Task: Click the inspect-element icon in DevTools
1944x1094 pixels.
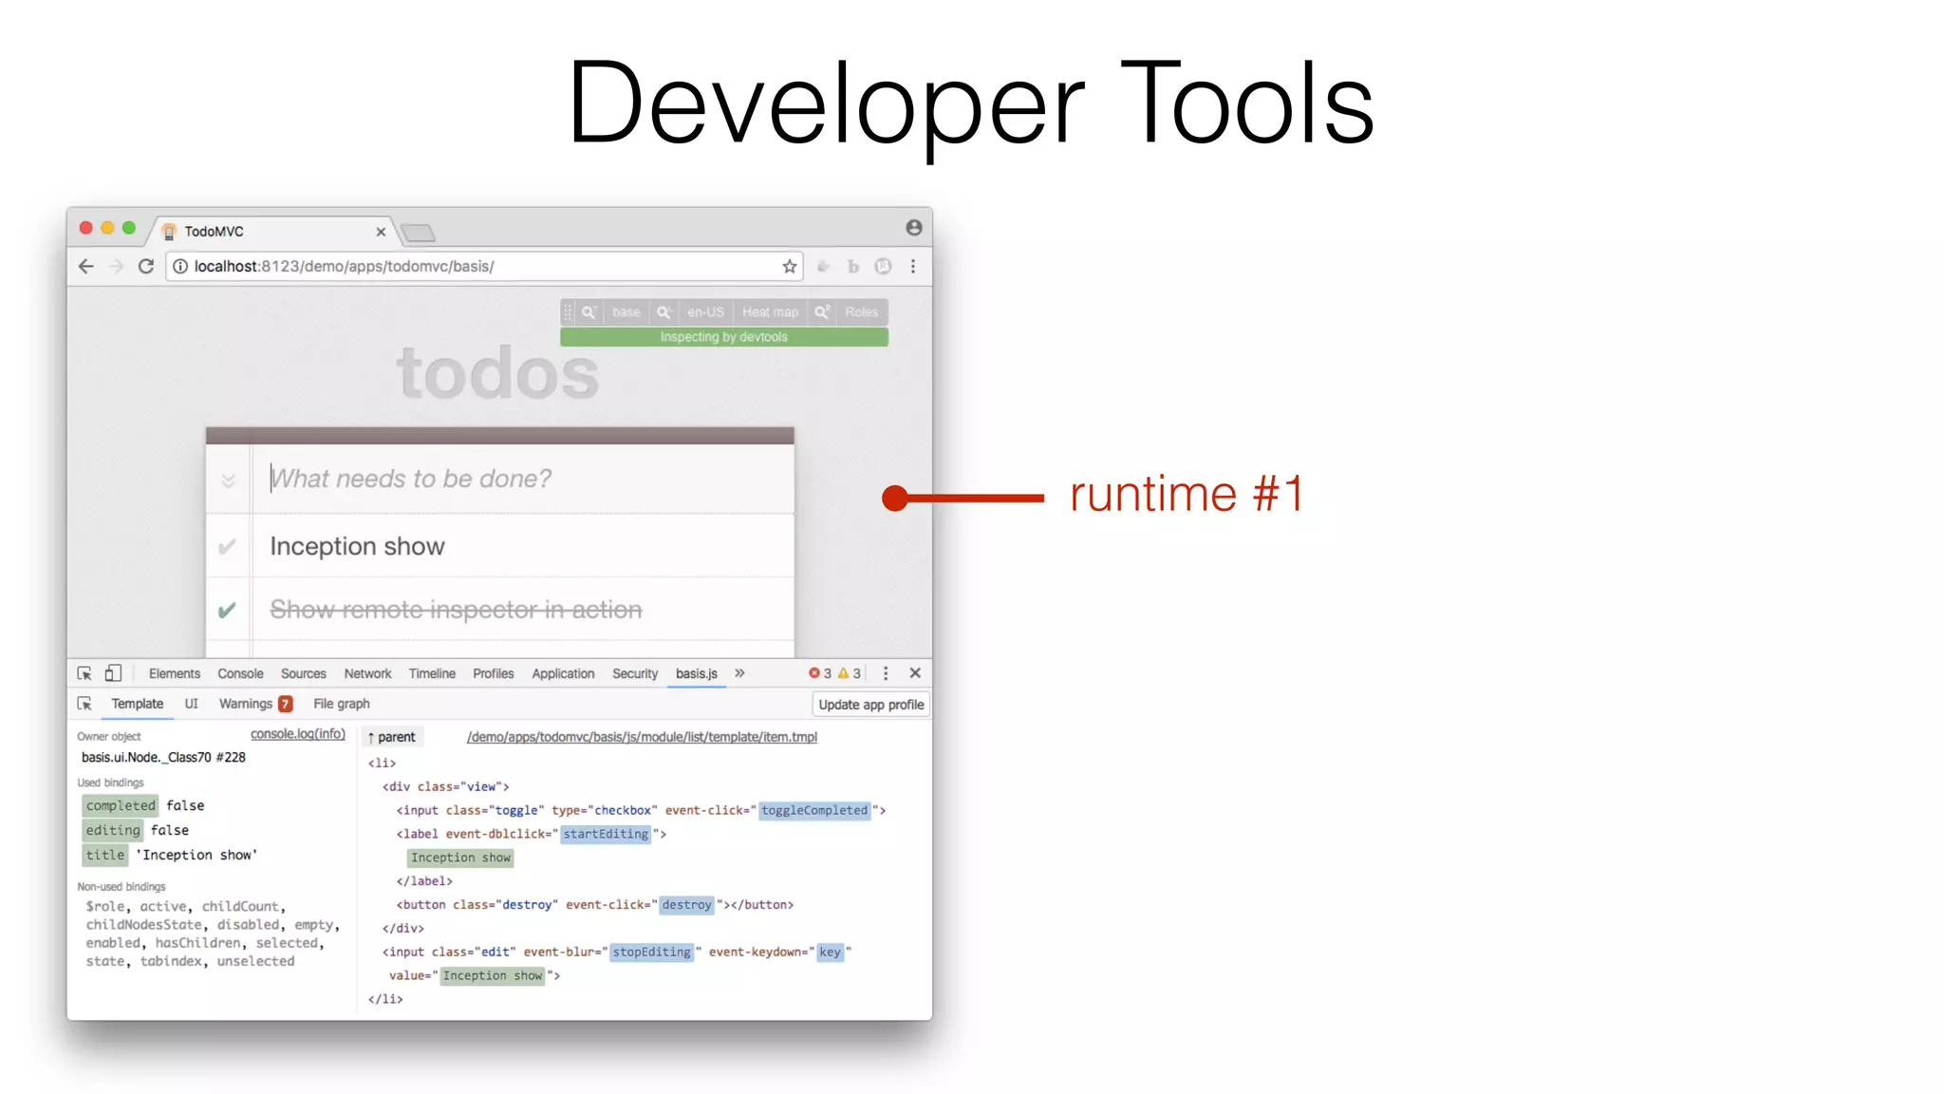Action: (x=84, y=673)
